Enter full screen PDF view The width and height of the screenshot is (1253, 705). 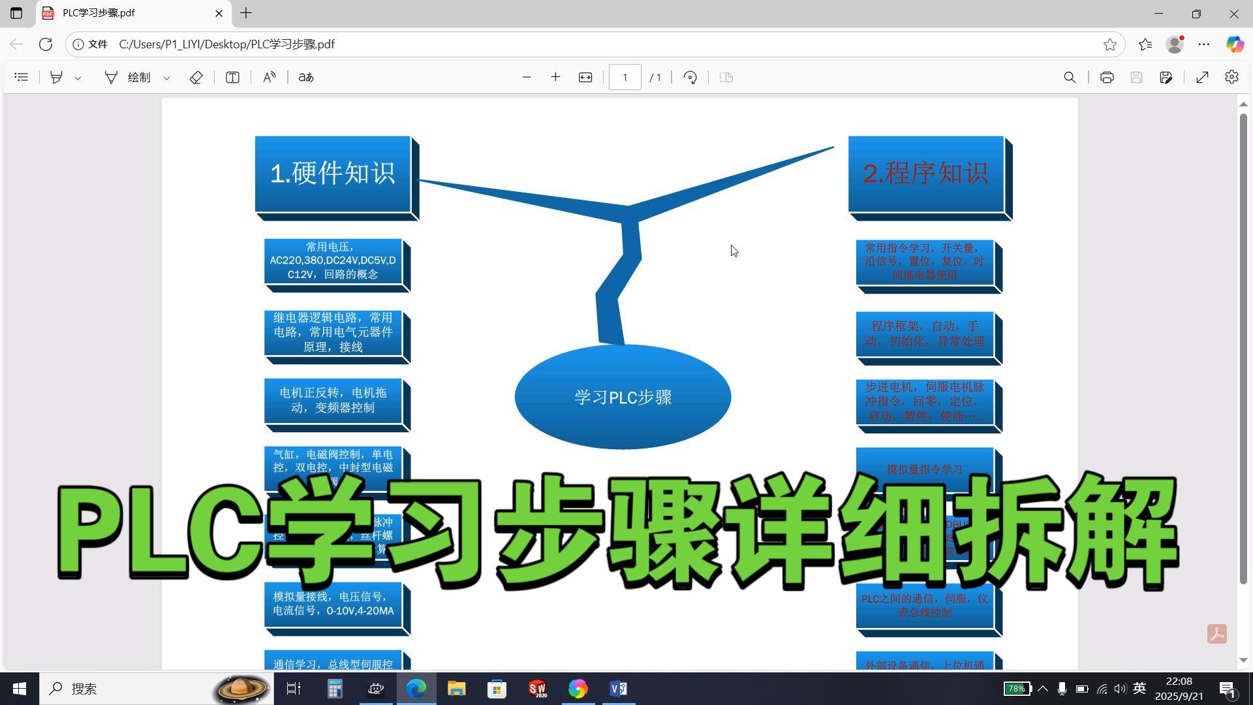(x=1203, y=77)
